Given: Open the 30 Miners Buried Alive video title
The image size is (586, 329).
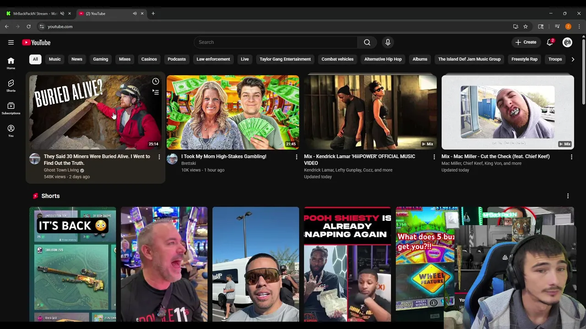Looking at the screenshot, I should pos(97,159).
